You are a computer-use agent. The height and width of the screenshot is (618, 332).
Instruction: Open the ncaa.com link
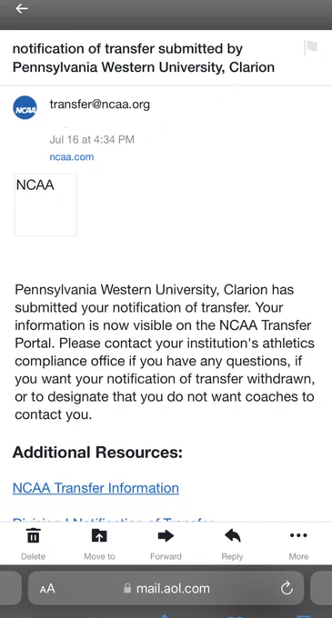72,157
